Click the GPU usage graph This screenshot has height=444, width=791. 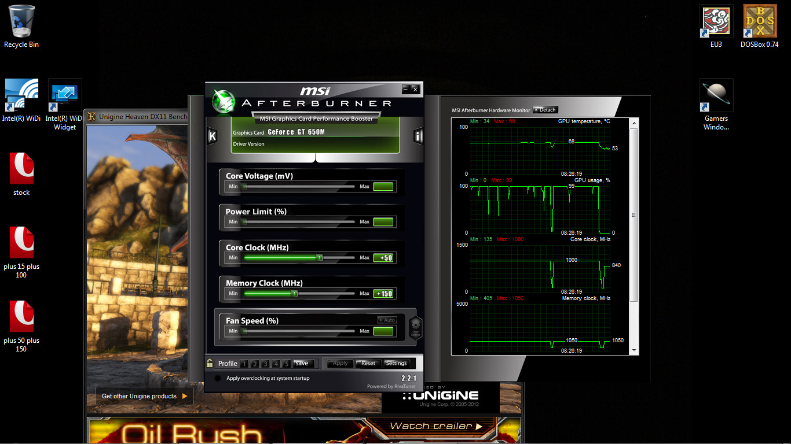tap(540, 209)
